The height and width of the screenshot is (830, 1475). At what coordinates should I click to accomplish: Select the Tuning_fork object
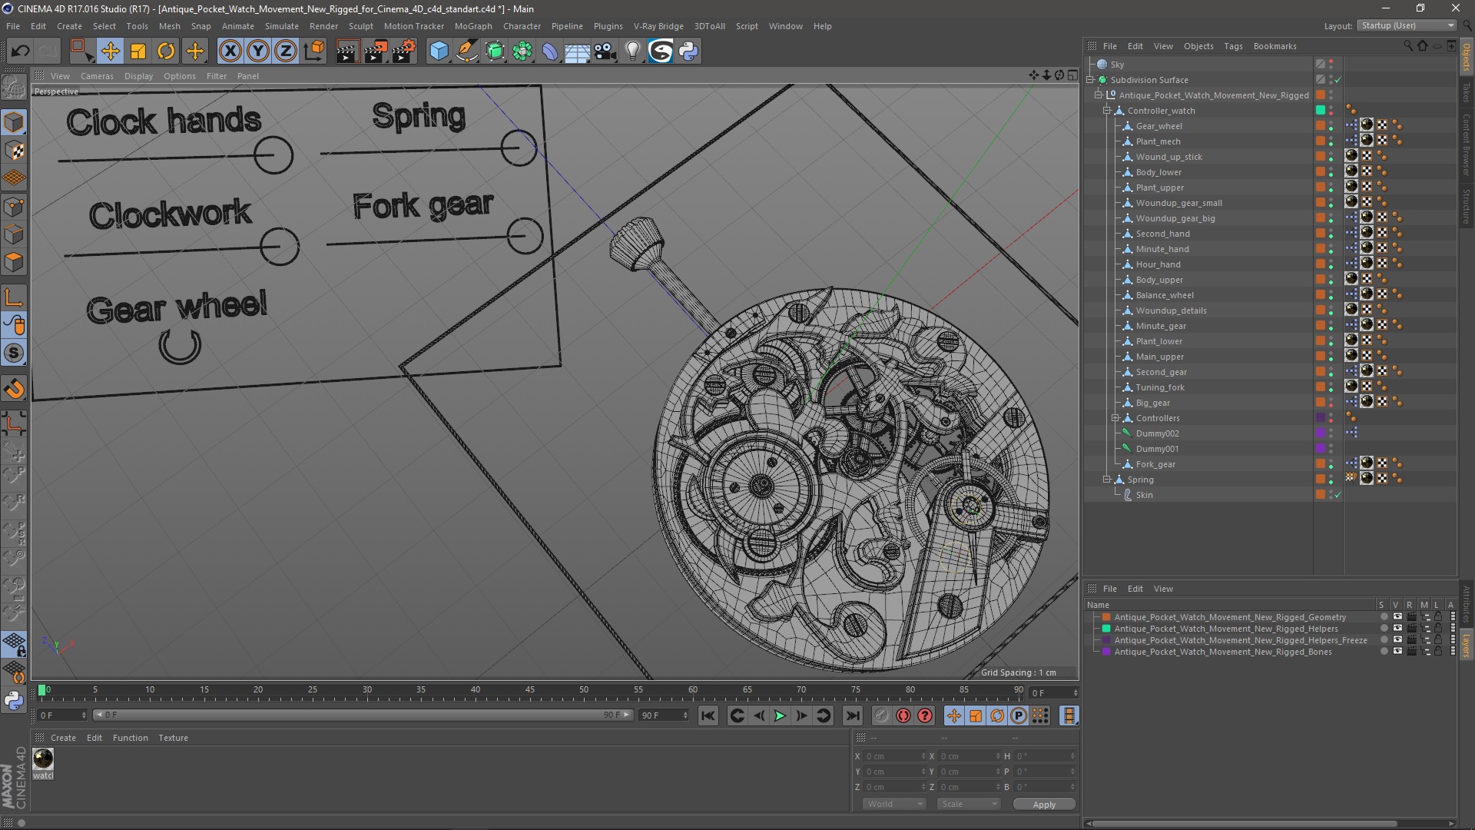(1160, 387)
